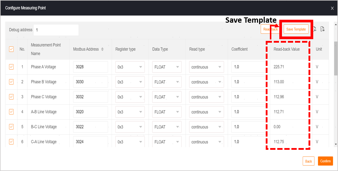Uncheck the B-C Line Voltage row
The width and height of the screenshot is (338, 171).
(12, 127)
